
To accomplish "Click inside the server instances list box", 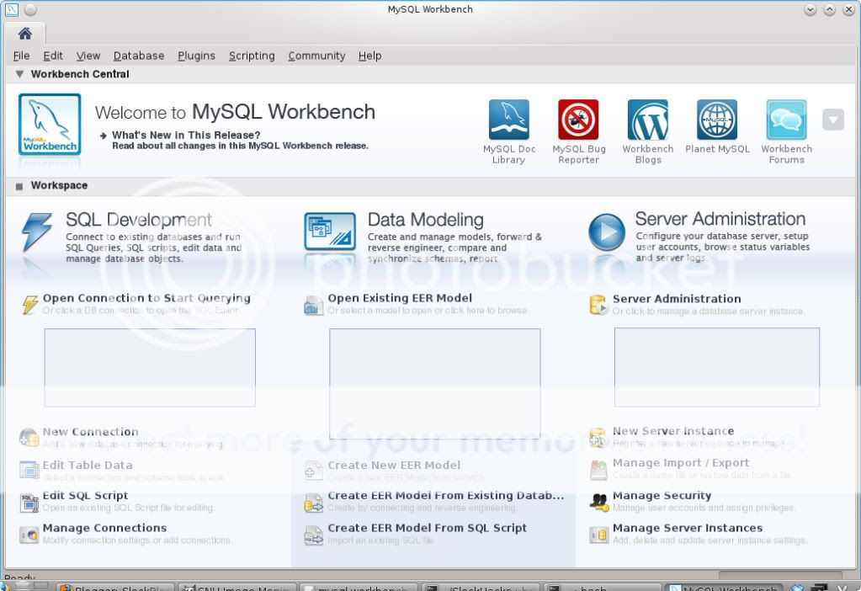I will click(716, 367).
